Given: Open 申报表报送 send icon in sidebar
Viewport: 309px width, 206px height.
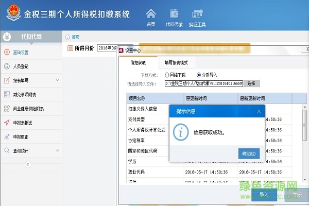Looking at the screenshot, I should (x=7, y=123).
